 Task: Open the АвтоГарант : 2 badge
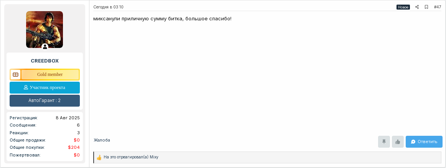pyautogui.click(x=45, y=100)
